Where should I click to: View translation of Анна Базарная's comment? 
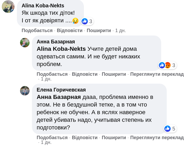pos(157,74)
